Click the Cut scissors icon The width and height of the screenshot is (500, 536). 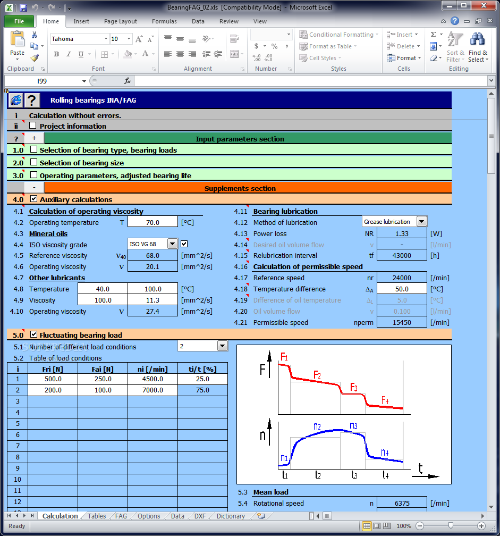pos(34,35)
